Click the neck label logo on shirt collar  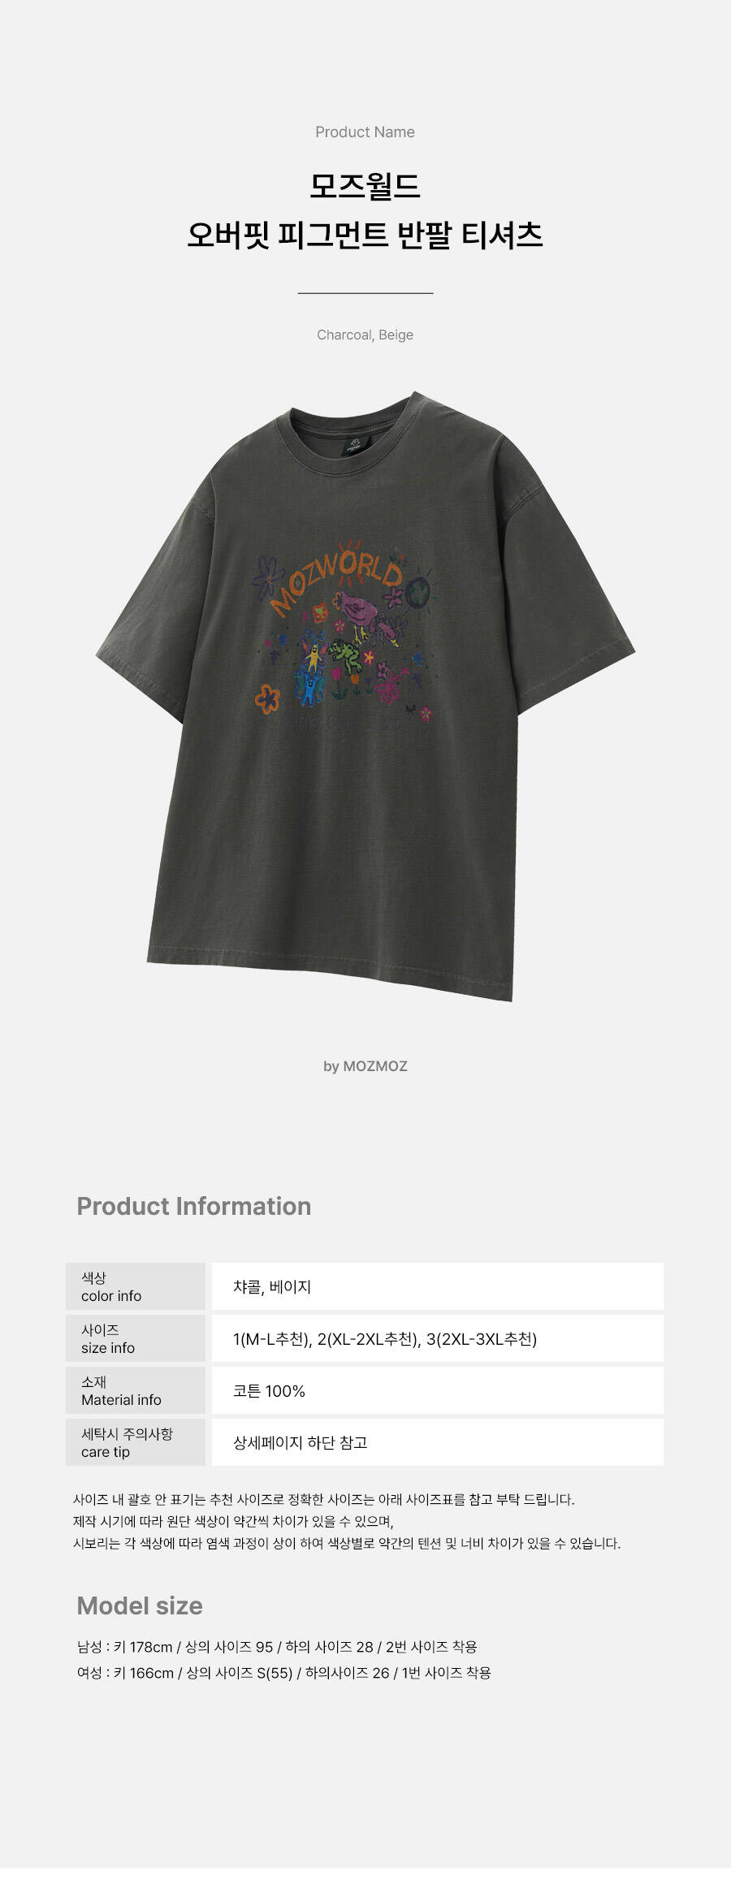[354, 444]
